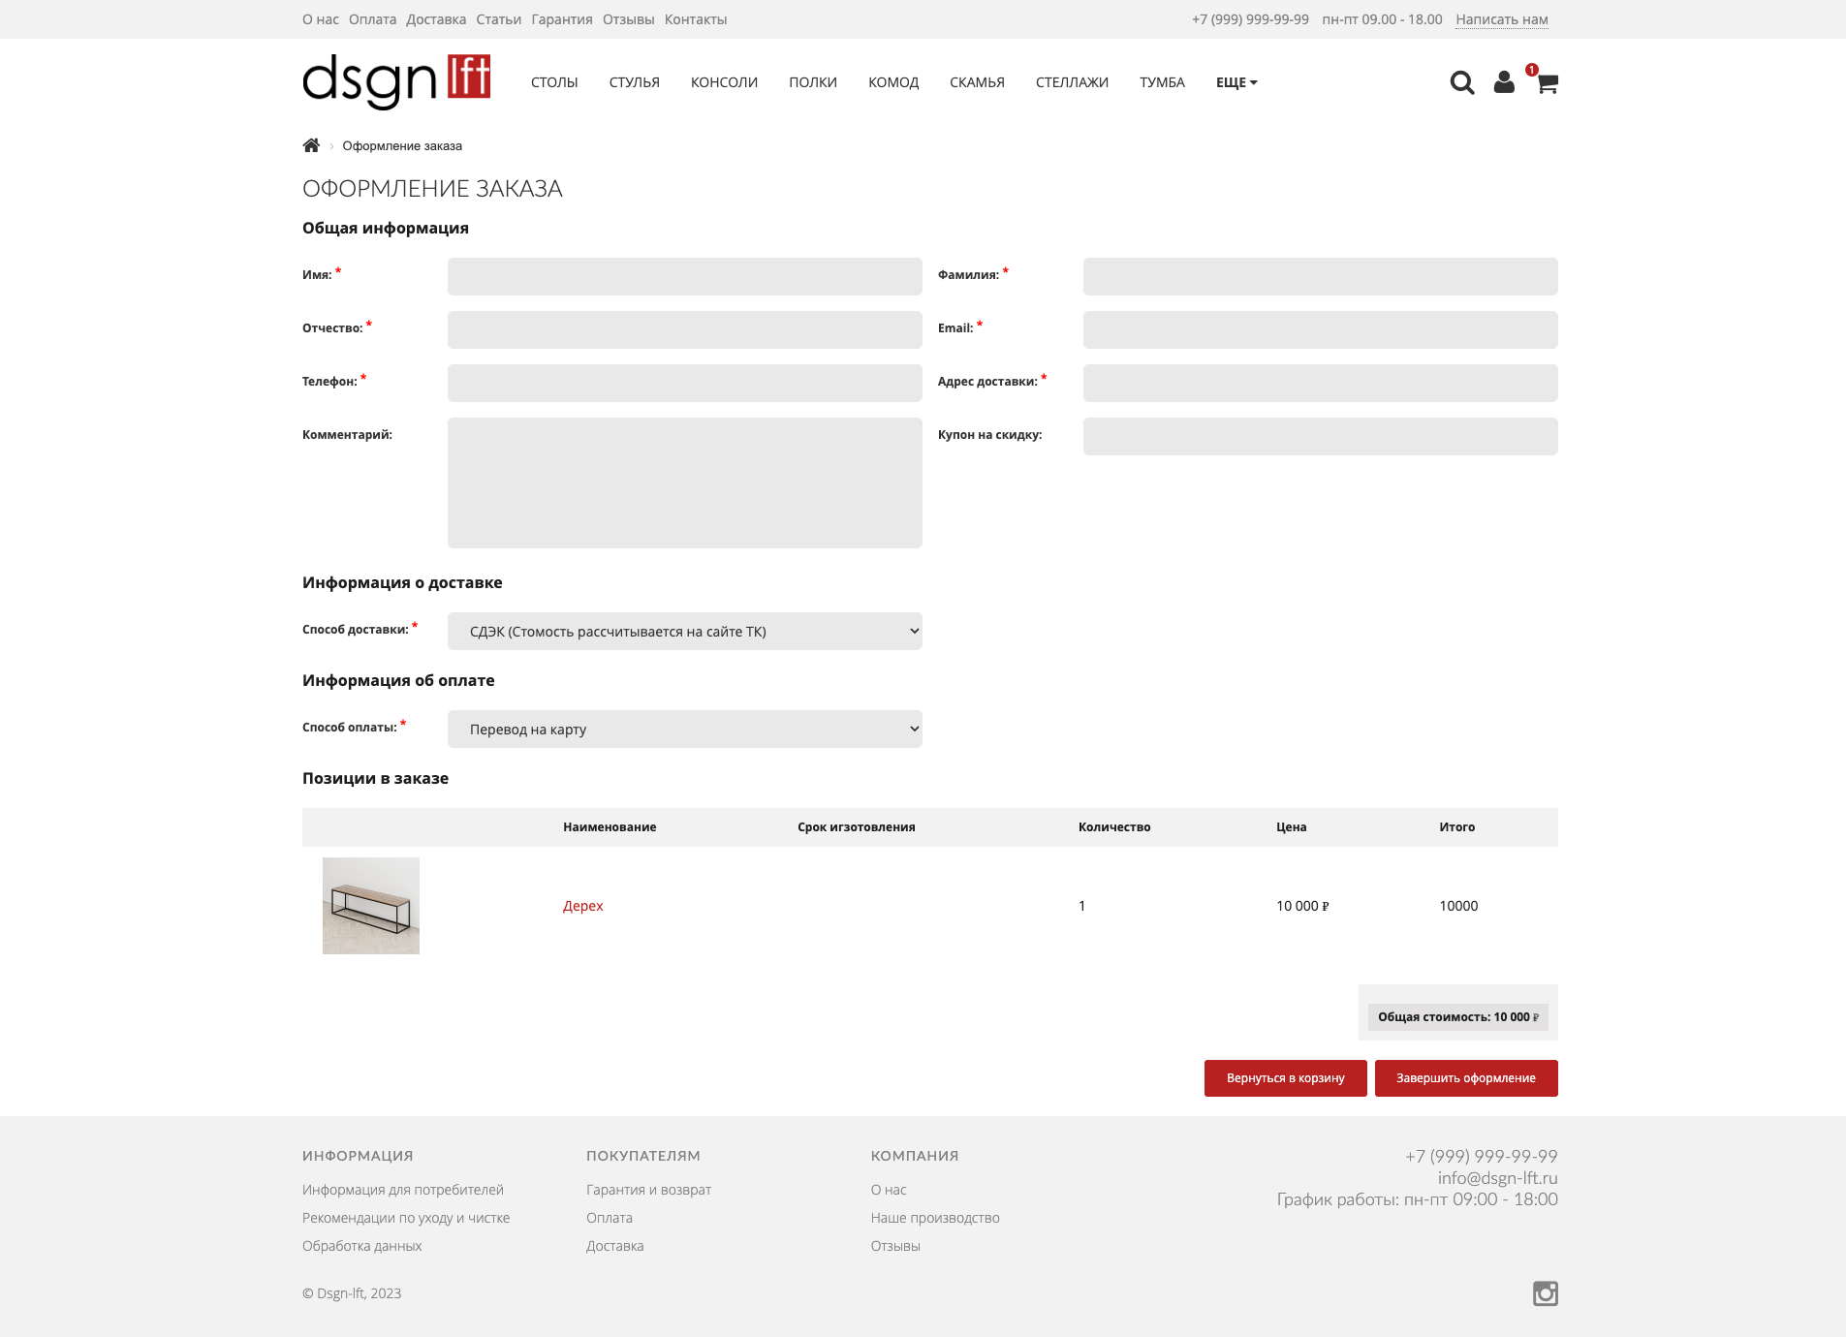Focus the Купон на скидку field
This screenshot has width=1846, height=1337.
tap(1320, 437)
